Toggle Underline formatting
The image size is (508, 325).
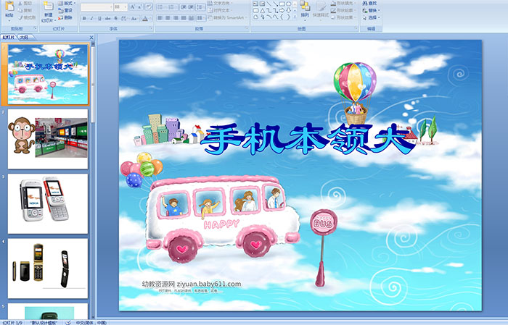tap(99, 18)
